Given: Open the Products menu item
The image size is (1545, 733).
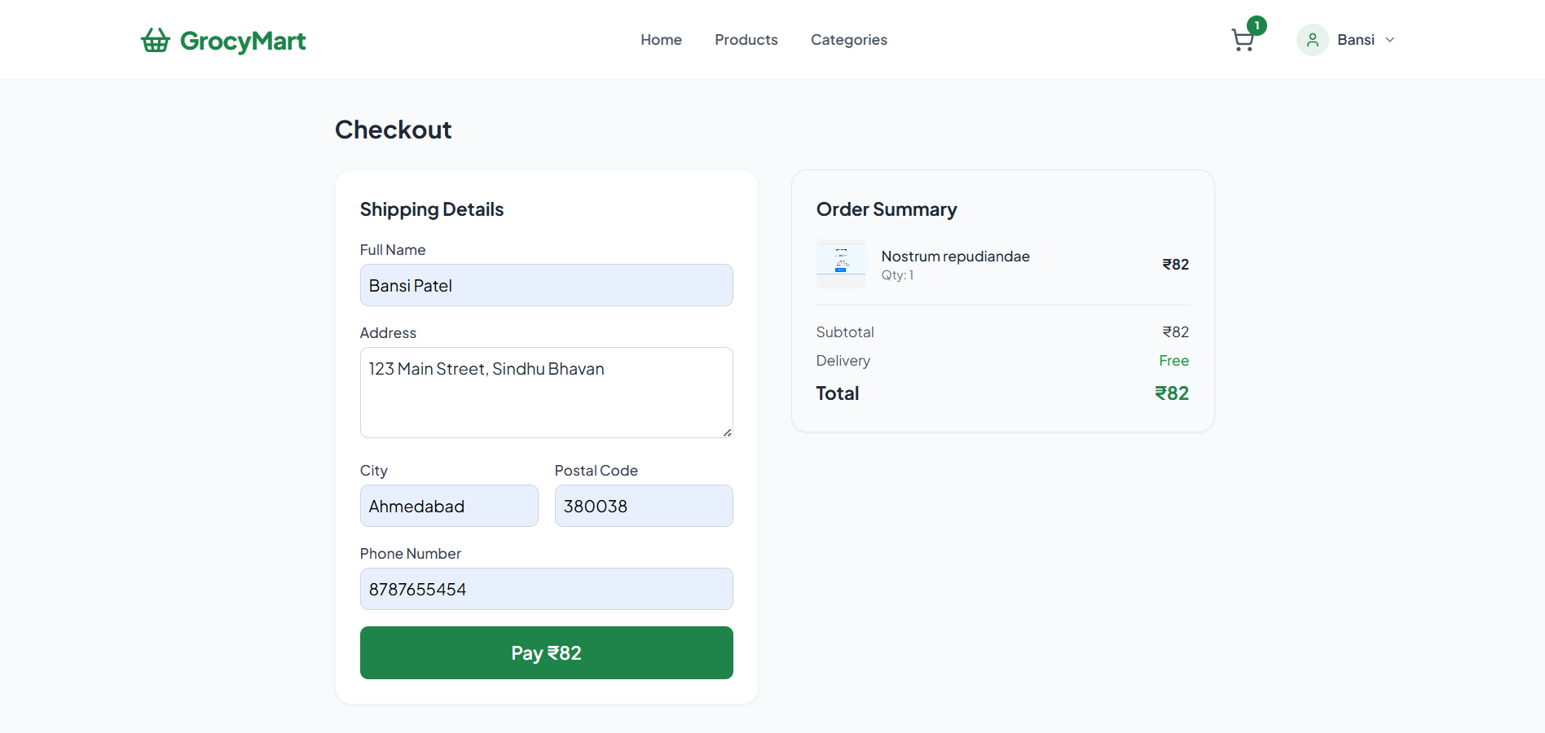Looking at the screenshot, I should coord(746,40).
